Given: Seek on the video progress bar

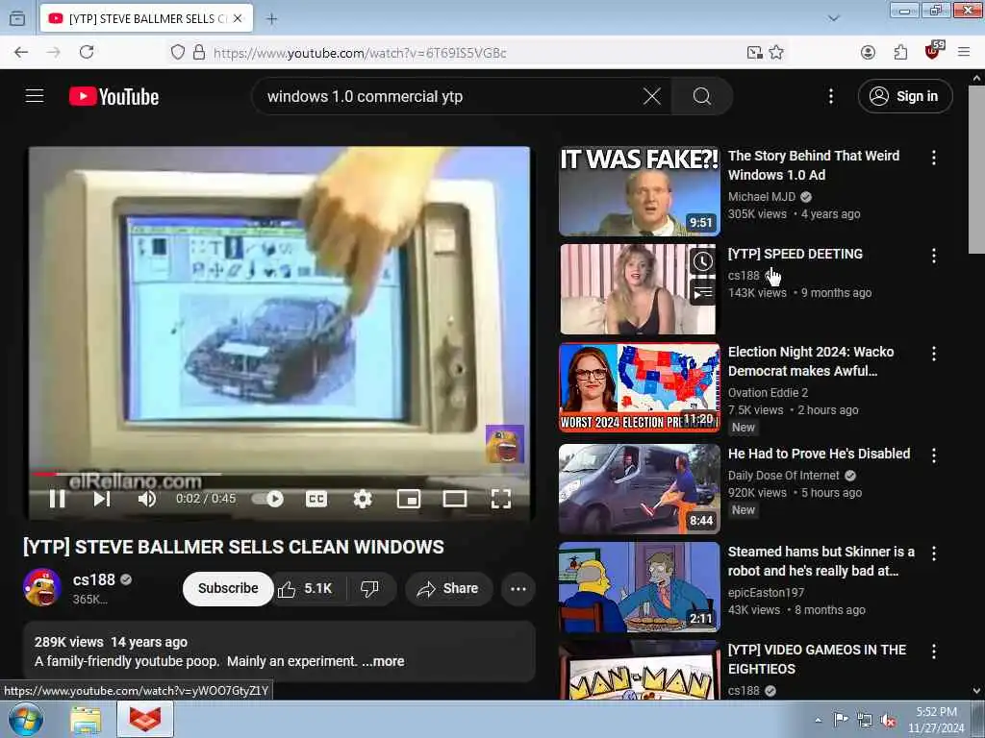Looking at the screenshot, I should pyautogui.click(x=280, y=475).
